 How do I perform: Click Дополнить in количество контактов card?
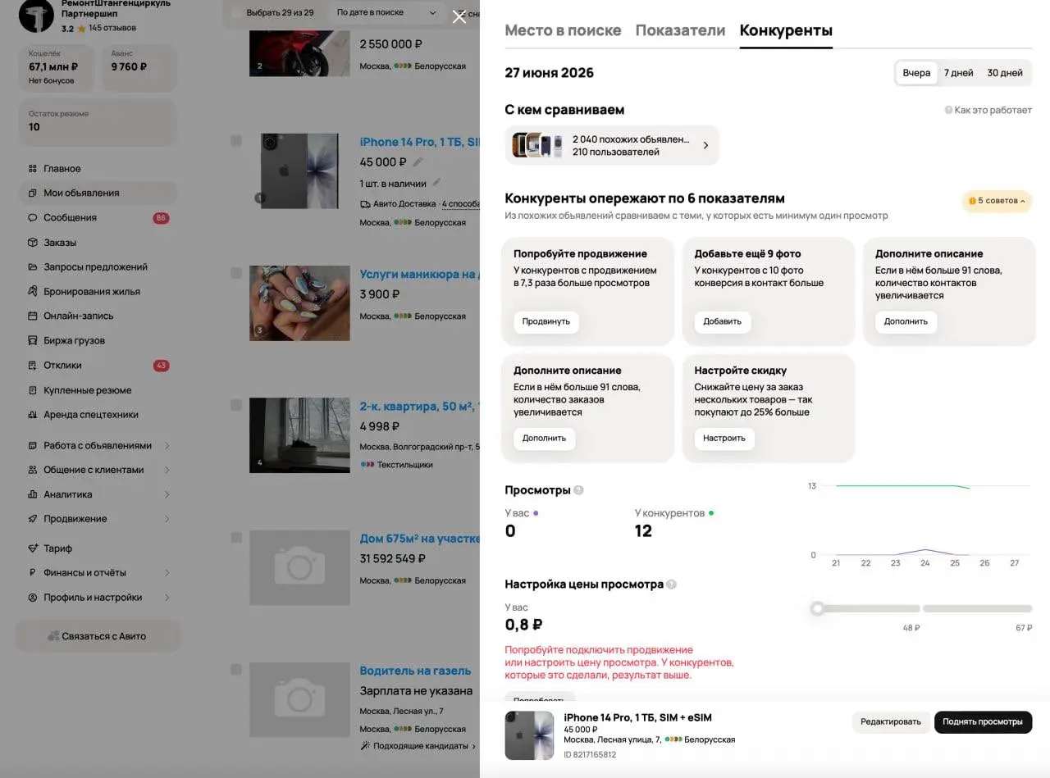coord(906,321)
